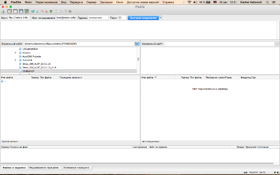Image resolution: width=280 pixels, height=175 pixels.
Task: Open the local site path dropdown
Action: (137, 44)
